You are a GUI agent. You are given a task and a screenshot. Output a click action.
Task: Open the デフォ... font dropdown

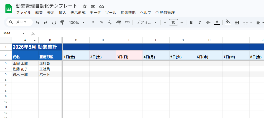point(147,22)
